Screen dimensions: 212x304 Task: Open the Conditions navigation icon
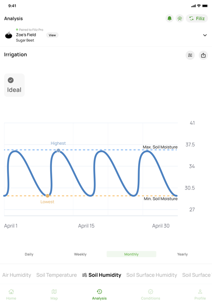click(x=150, y=292)
